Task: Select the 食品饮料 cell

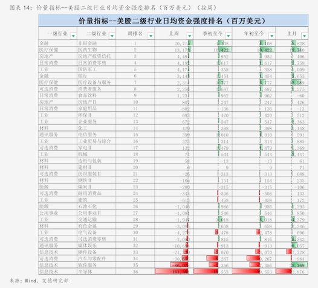Action: tap(97, 95)
